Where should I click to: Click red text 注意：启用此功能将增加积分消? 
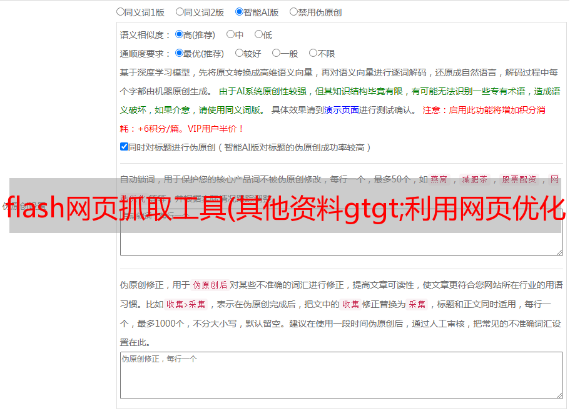484,110
